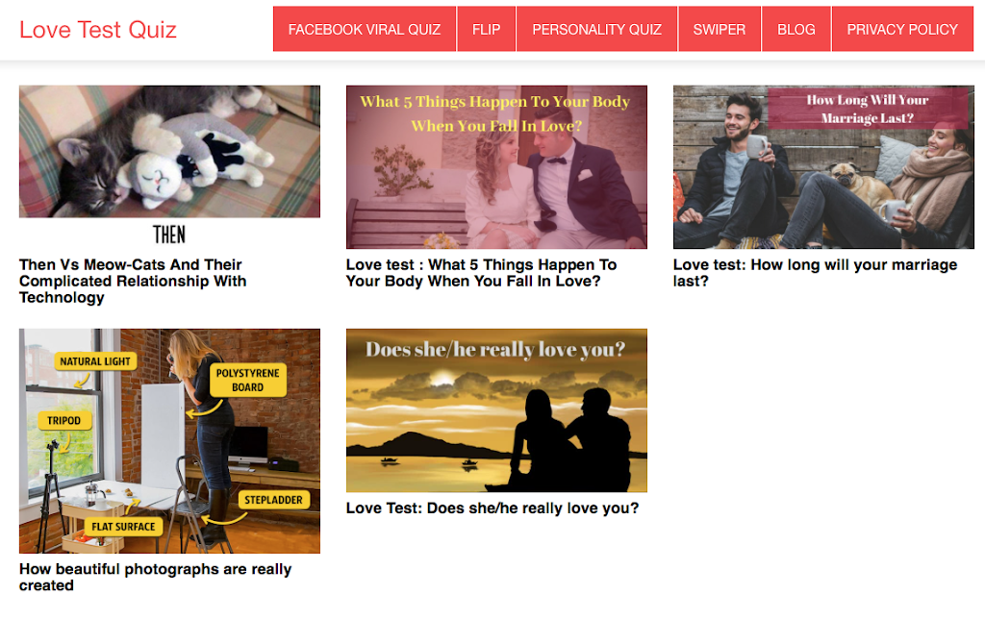Open the Privacy Policy page

click(902, 30)
